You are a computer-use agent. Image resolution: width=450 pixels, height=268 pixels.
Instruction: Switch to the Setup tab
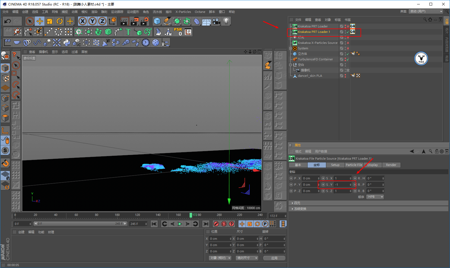coord(335,165)
